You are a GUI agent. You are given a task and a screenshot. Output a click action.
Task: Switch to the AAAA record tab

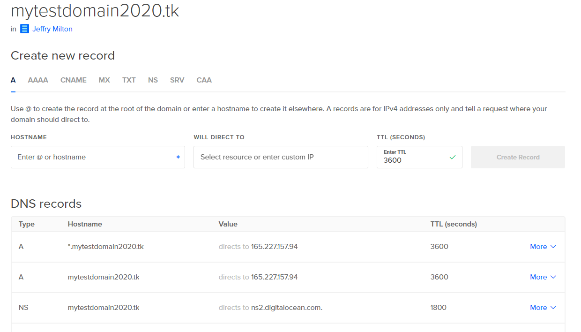pos(37,80)
